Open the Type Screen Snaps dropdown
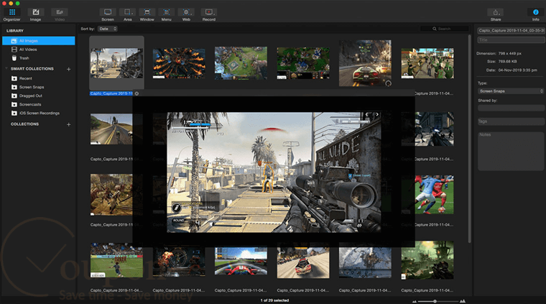The width and height of the screenshot is (546, 304). [x=511, y=91]
